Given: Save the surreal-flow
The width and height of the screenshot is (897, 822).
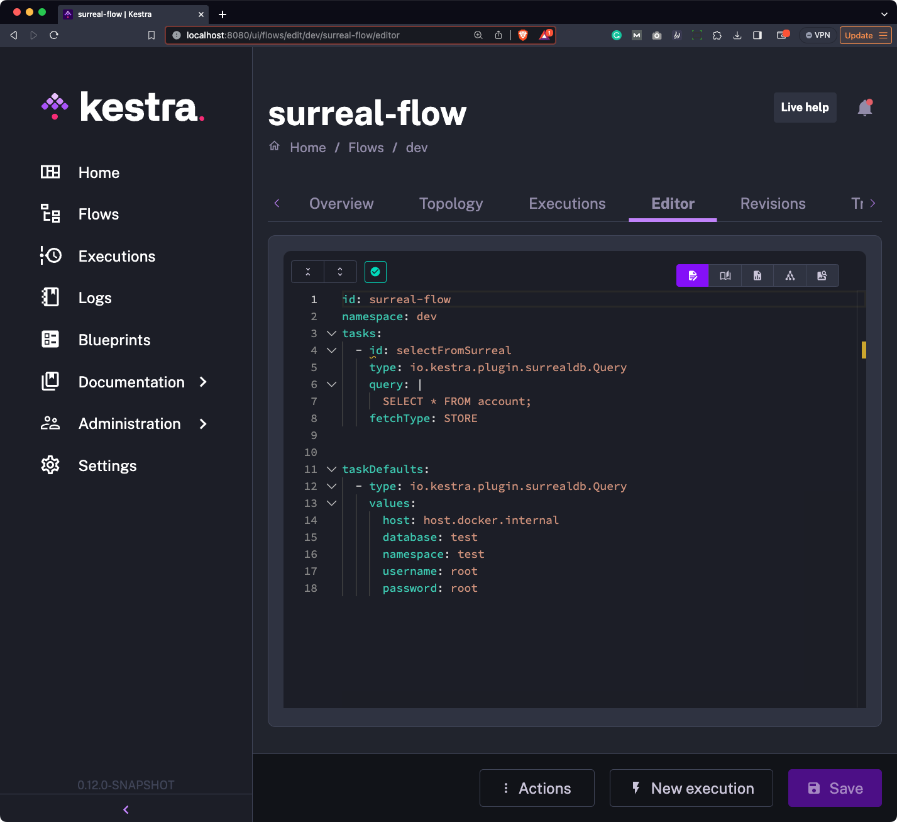Looking at the screenshot, I should [835, 788].
